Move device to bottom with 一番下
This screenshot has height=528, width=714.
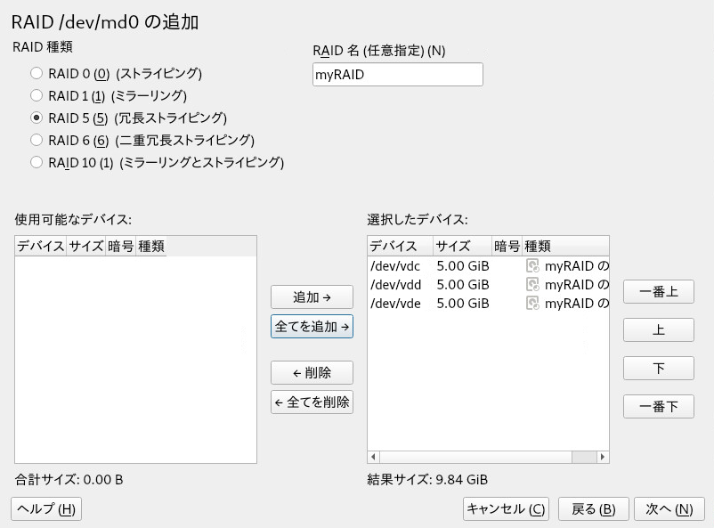[659, 406]
